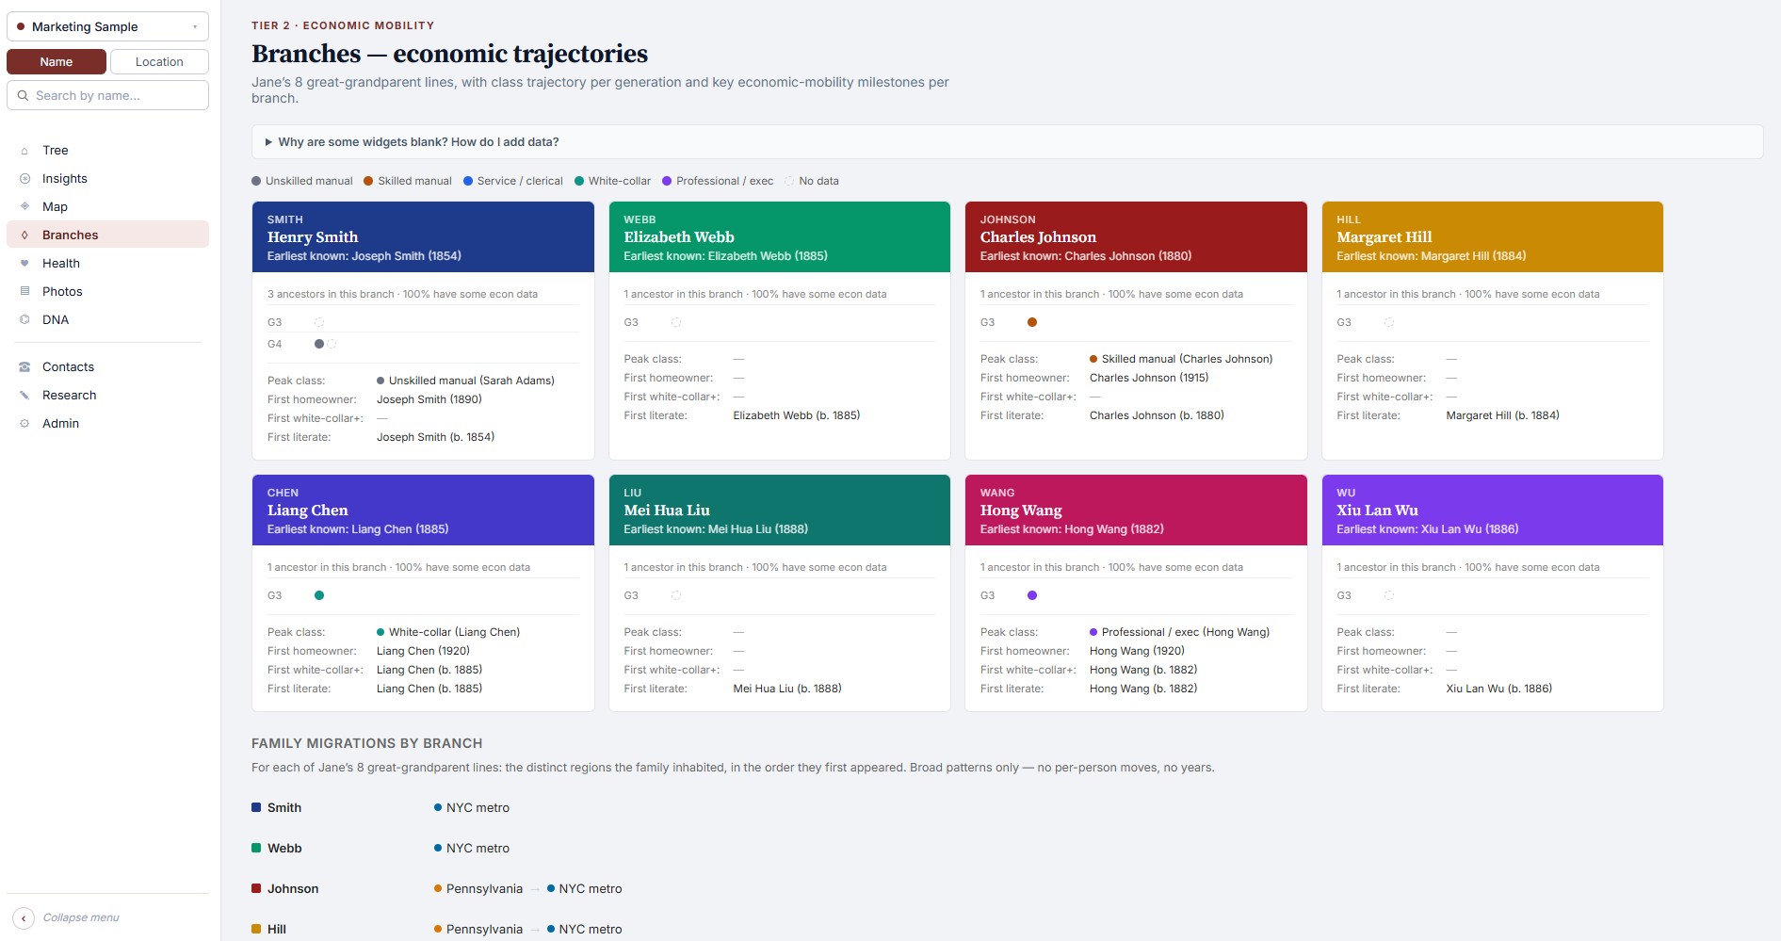Open the Margaret Hill branch header
This screenshot has width=1781, height=941.
coord(1493,237)
